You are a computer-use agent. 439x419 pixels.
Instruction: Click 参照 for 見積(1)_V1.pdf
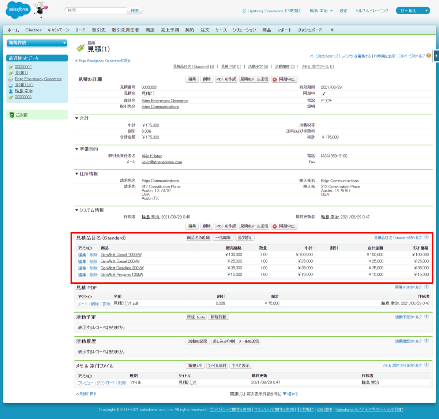(x=106, y=303)
